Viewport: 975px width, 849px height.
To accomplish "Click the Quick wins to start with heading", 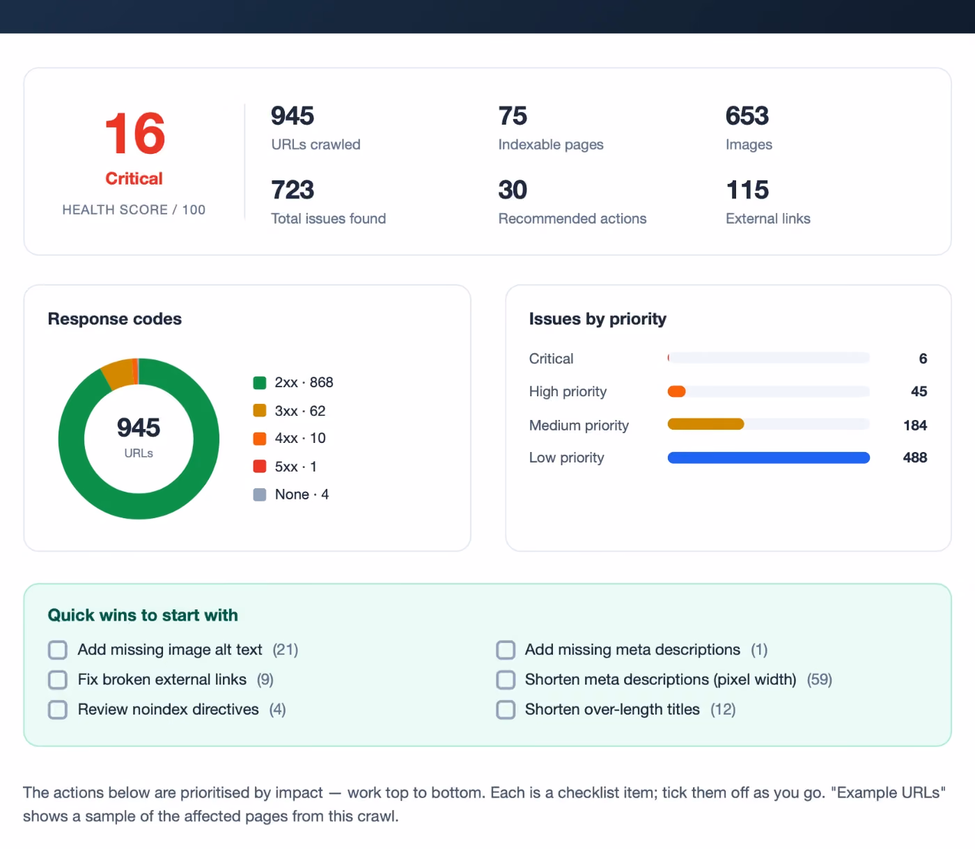I will pos(143,616).
